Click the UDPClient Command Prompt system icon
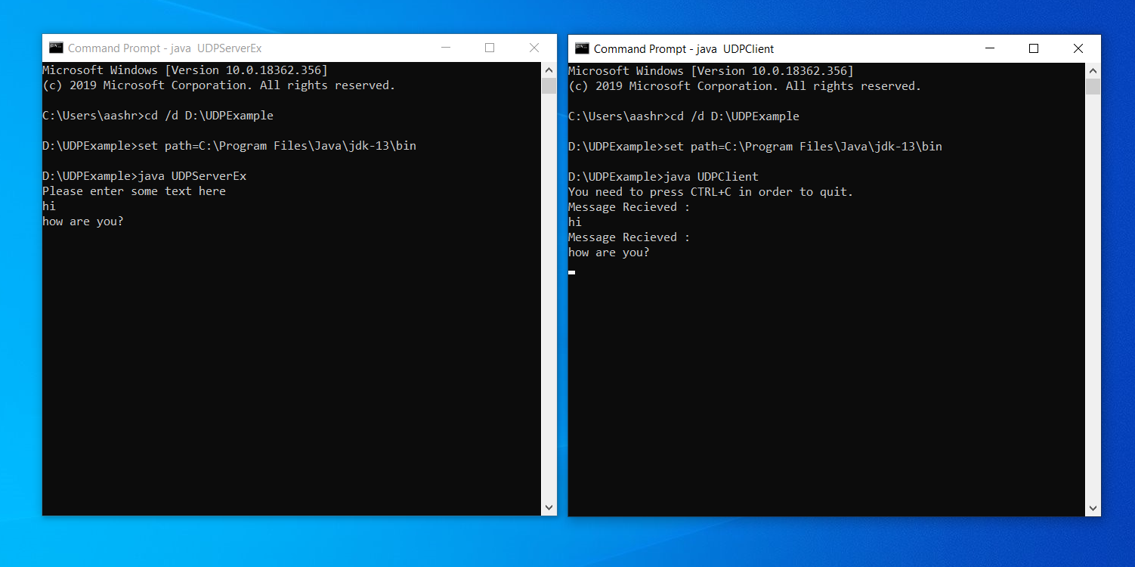The height and width of the screenshot is (567, 1135). coord(582,48)
